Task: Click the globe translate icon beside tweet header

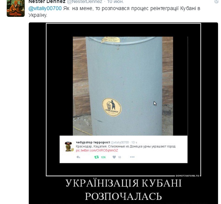Action: click(217, 1)
